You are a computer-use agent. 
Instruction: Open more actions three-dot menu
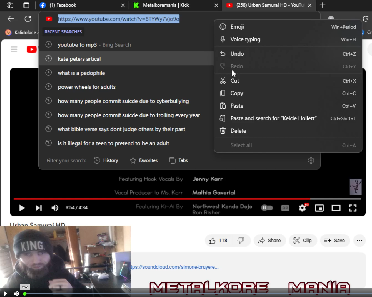[359, 241]
